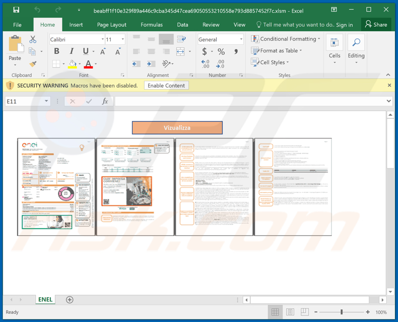
Task: Click Decrease Indent icon
Action: tap(137, 63)
